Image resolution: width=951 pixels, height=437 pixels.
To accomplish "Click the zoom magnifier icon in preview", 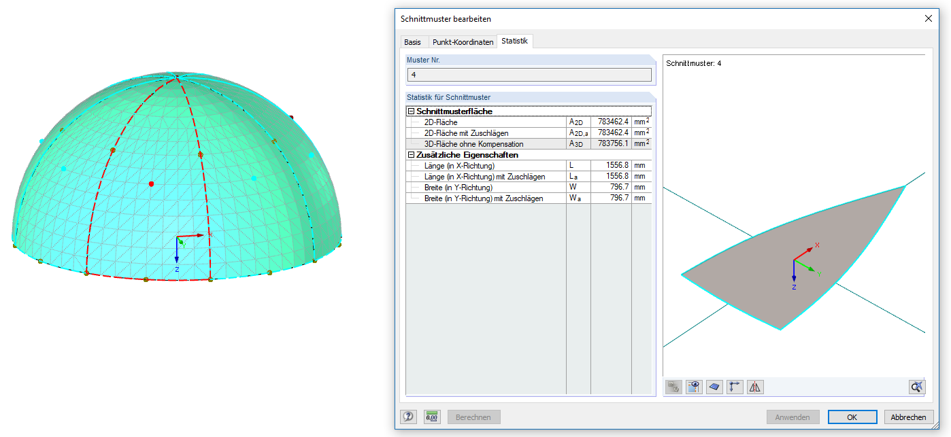I will [917, 387].
